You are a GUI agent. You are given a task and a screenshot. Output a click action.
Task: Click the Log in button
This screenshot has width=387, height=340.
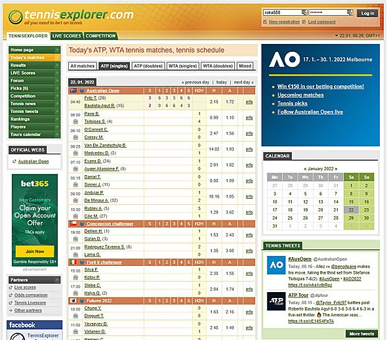[x=367, y=13]
